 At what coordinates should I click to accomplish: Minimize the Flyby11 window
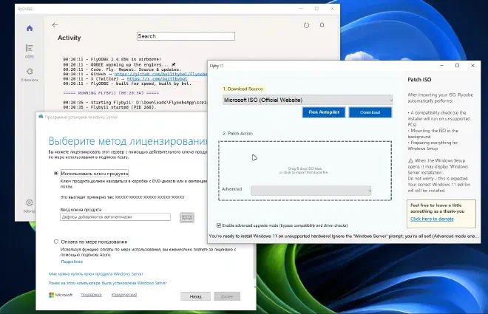coord(442,66)
